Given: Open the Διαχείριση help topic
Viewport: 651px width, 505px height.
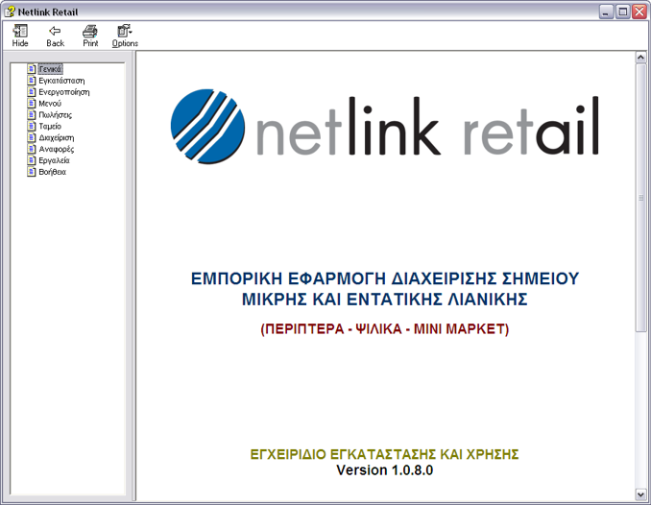Looking at the screenshot, I should (x=57, y=137).
